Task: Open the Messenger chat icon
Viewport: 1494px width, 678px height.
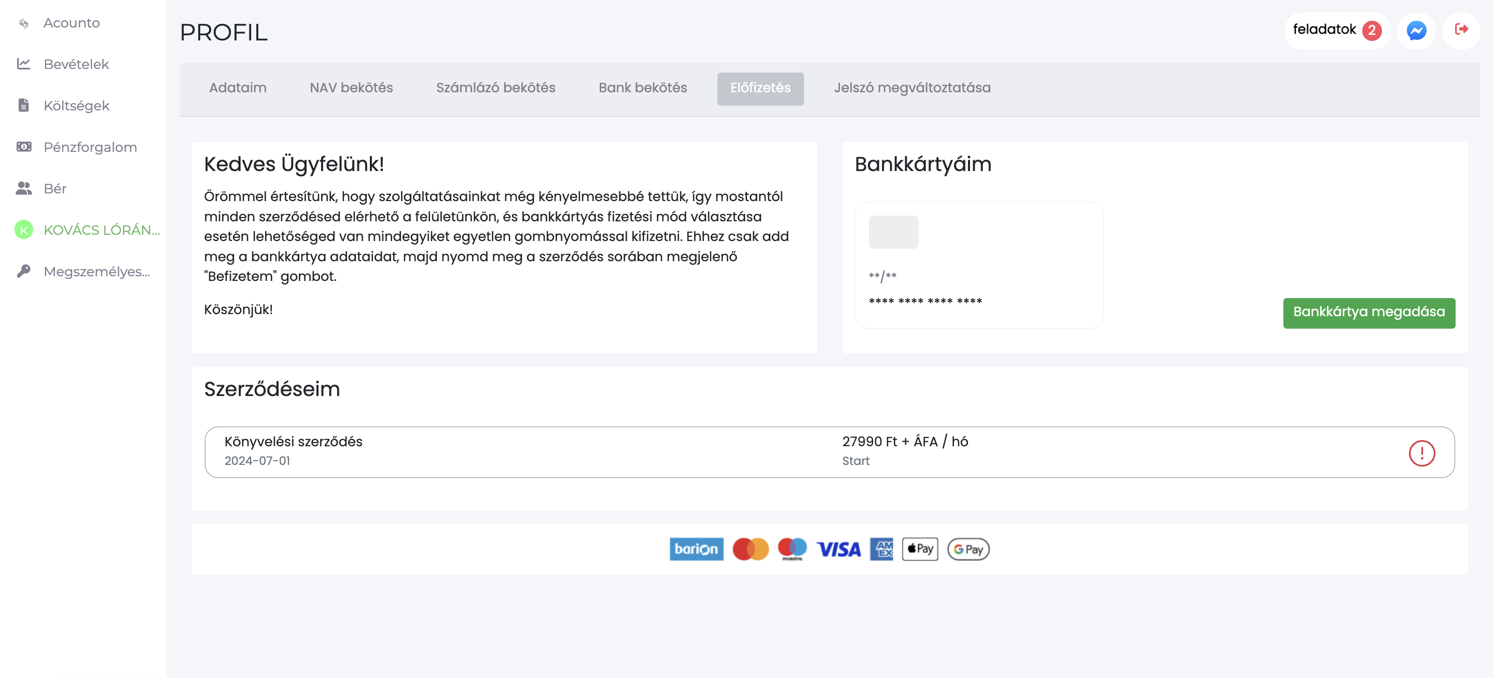Action: 1416,30
